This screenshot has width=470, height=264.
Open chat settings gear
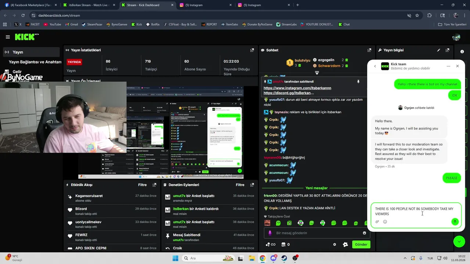335,245
